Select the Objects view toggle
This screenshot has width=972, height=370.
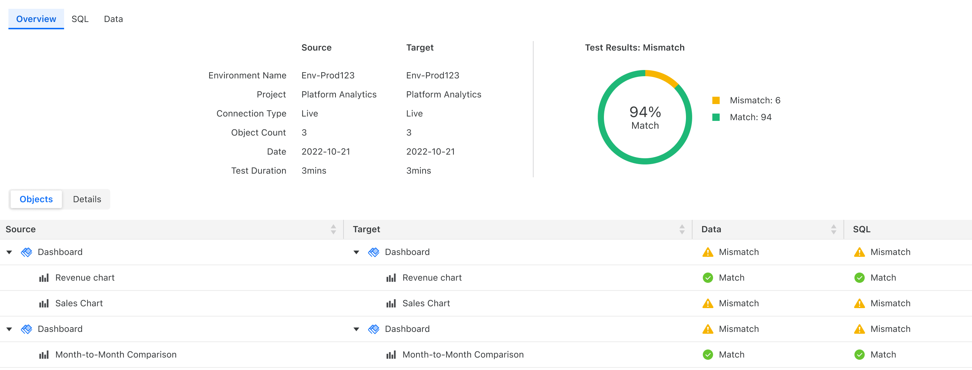click(x=36, y=199)
